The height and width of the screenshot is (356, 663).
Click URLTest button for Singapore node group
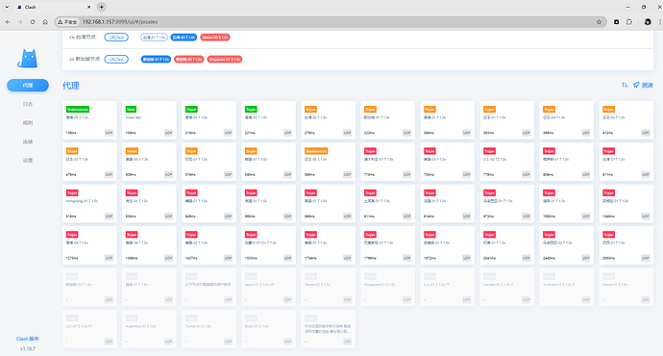coord(116,60)
